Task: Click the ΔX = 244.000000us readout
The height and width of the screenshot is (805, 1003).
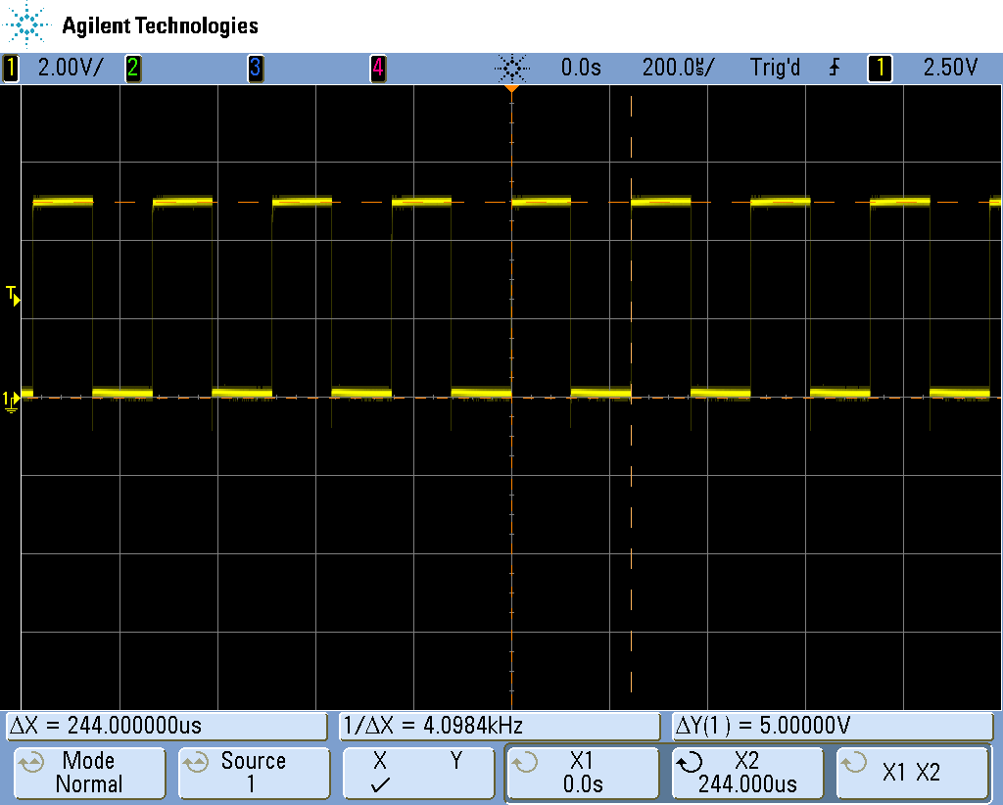Action: 167,726
